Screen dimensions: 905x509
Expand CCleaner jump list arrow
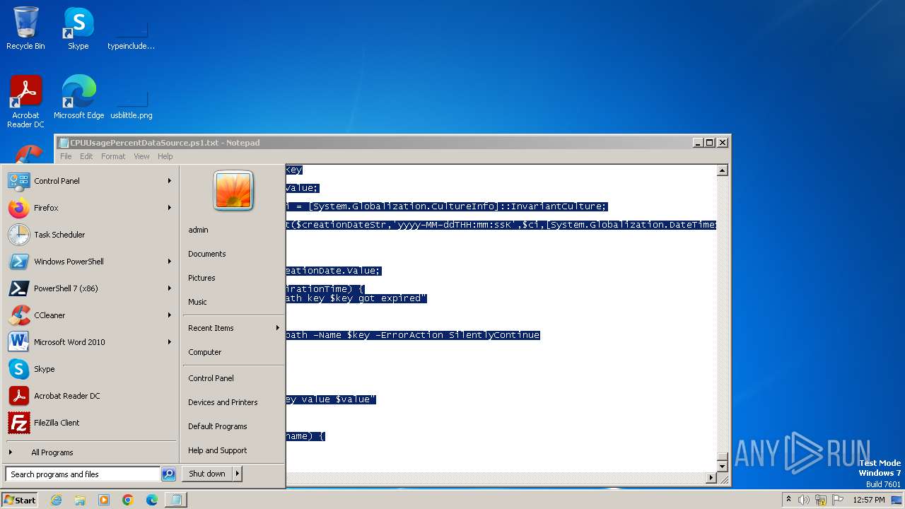point(170,315)
